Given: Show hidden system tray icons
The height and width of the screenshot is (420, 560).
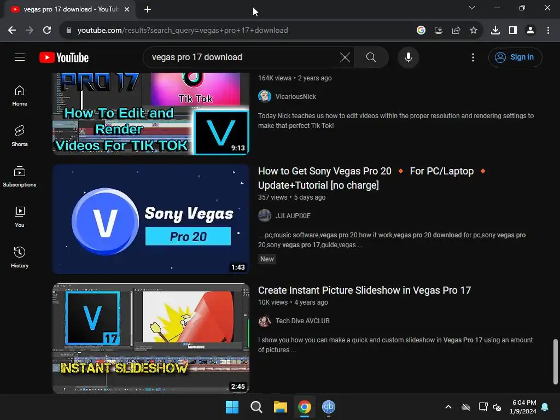Looking at the screenshot, I should [448, 407].
